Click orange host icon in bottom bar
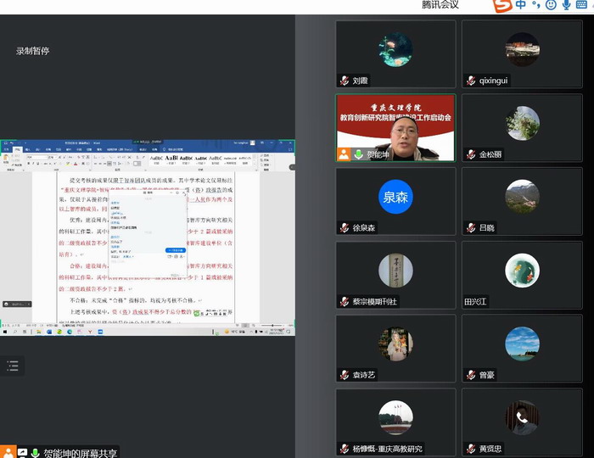This screenshot has height=458, width=594. (x=8, y=452)
